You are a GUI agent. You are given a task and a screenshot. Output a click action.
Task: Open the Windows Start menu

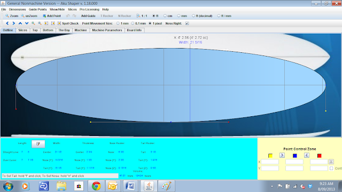coord(8,186)
